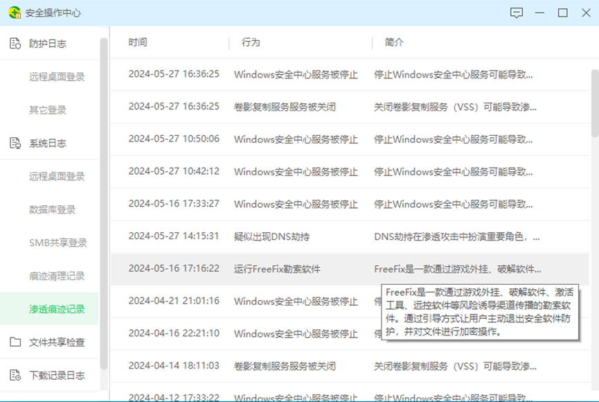
Task: Click the 时间 column header
Action: pyautogui.click(x=138, y=42)
